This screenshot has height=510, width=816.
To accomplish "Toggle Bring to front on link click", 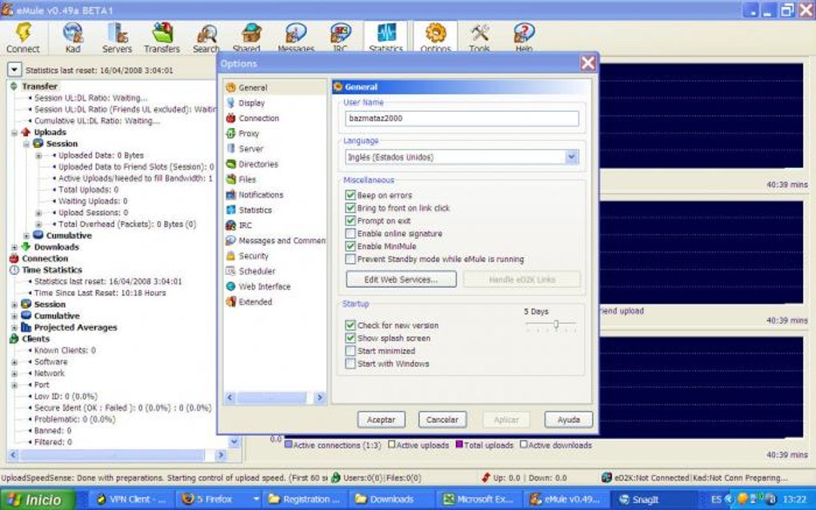I will [350, 208].
